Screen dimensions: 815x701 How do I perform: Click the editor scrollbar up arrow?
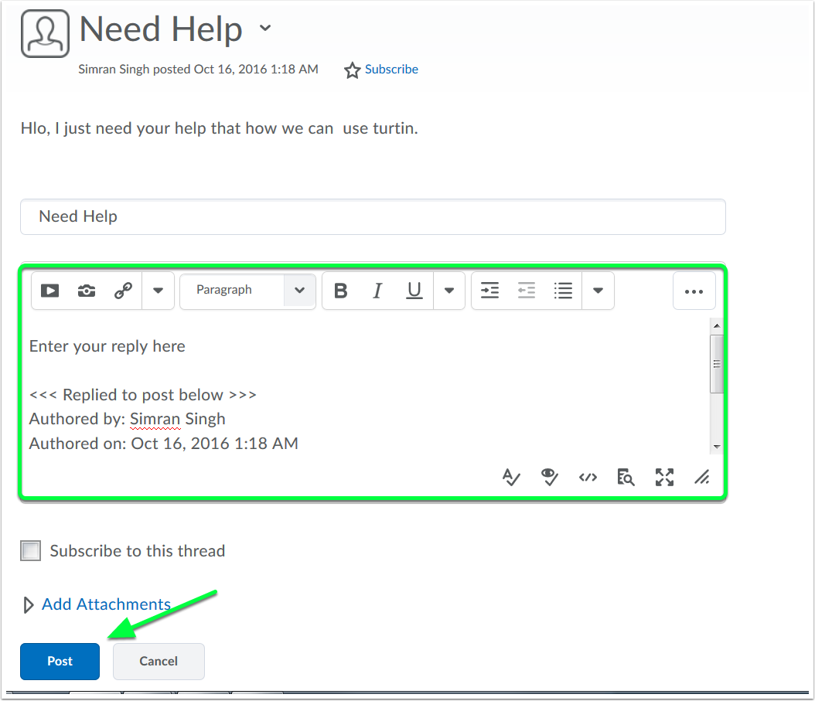tap(717, 326)
